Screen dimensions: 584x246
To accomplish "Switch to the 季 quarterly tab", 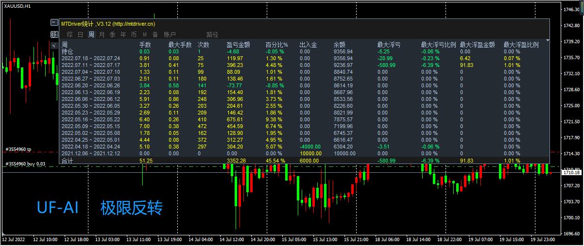I will tap(112, 34).
